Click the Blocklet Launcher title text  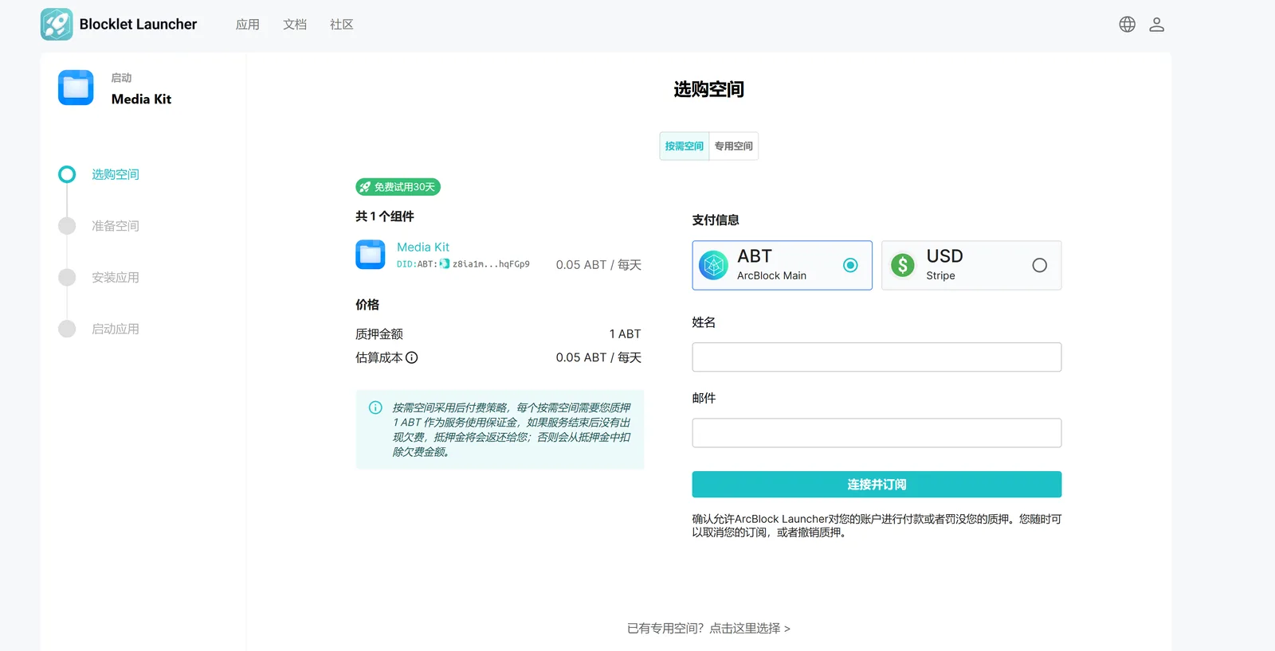(138, 25)
